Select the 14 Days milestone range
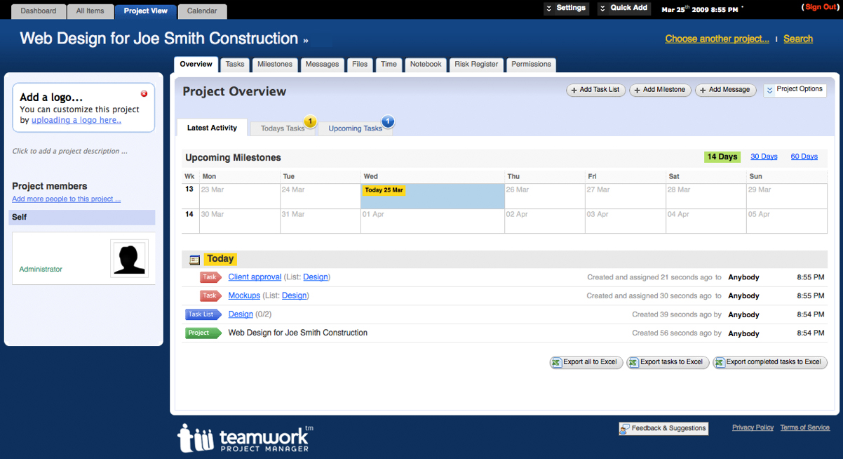843x459 pixels. (722, 157)
